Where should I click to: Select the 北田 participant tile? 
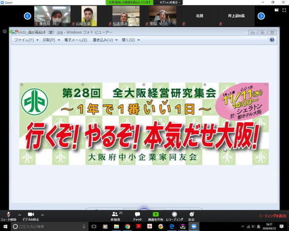click(x=200, y=16)
